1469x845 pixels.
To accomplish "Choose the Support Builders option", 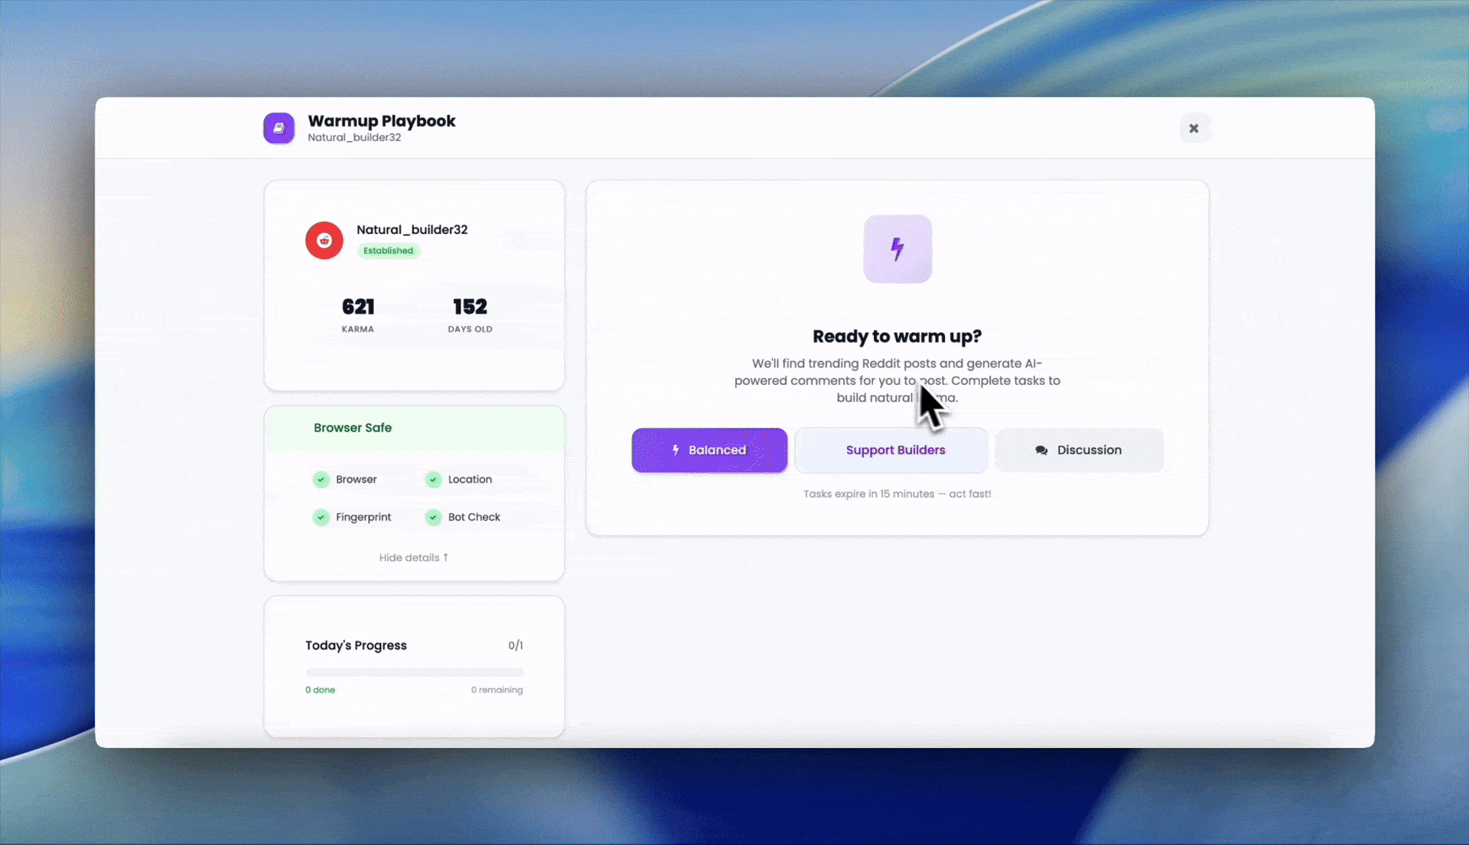I will pyautogui.click(x=891, y=450).
